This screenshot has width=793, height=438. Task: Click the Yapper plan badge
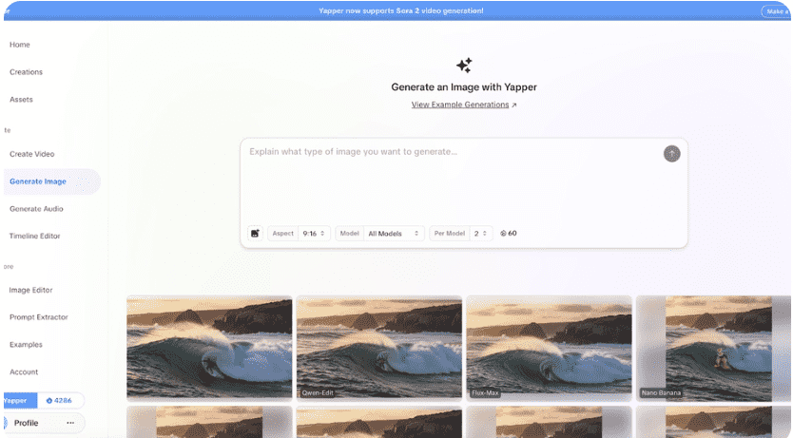tap(19, 401)
